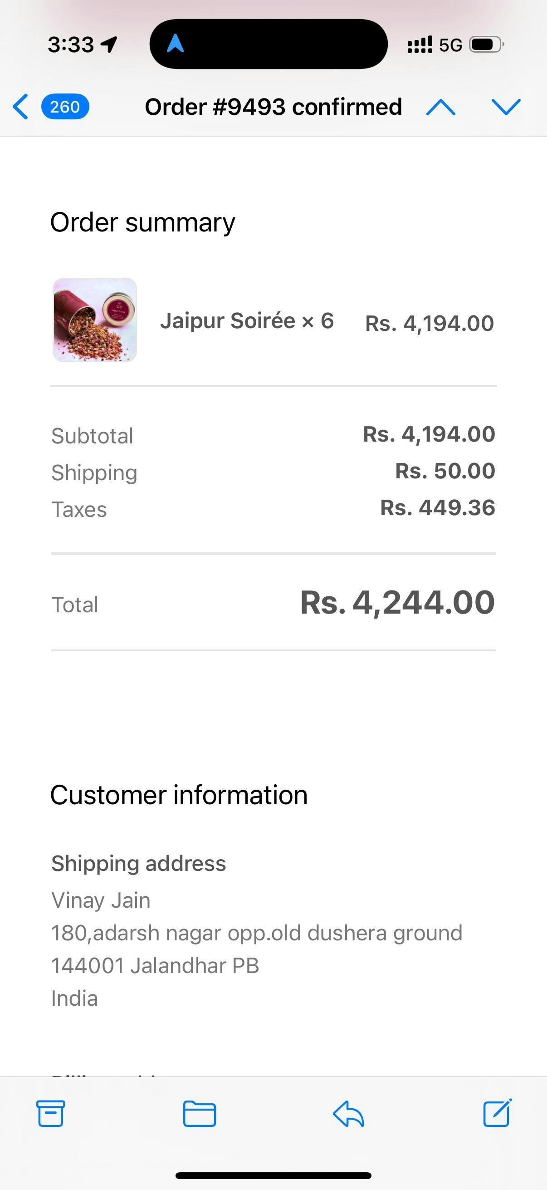Tap the Jaipur Soirée product thumbnail
Screen dimensions: 547x1190
[95, 320]
